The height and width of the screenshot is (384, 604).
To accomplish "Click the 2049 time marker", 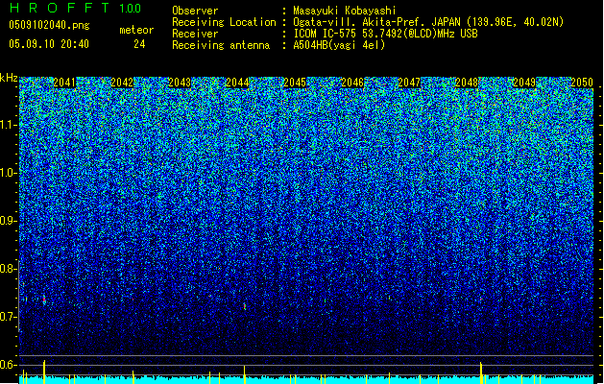I will click(x=524, y=83).
